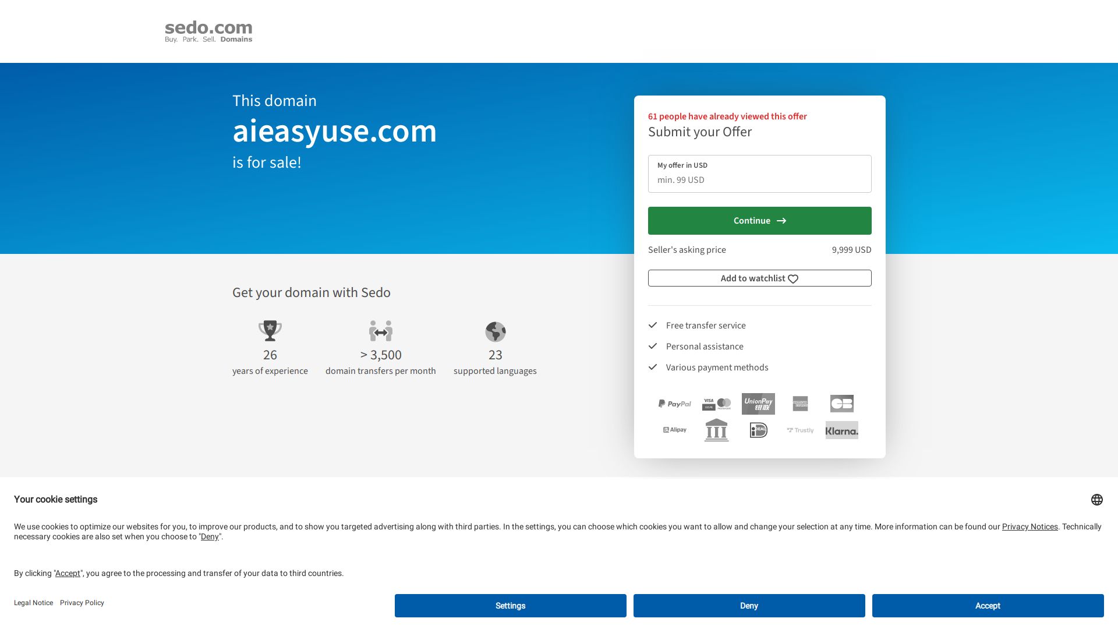Screen dimensions: 1118x629
Task: Add domain to watchlist
Action: coord(759,278)
